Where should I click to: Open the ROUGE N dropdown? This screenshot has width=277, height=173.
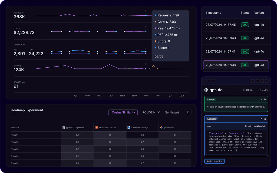[x=151, y=112]
